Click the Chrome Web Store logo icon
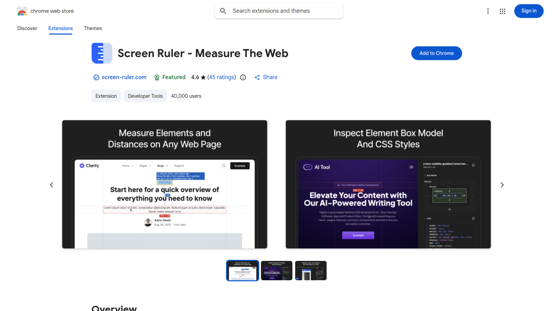 coord(22,11)
